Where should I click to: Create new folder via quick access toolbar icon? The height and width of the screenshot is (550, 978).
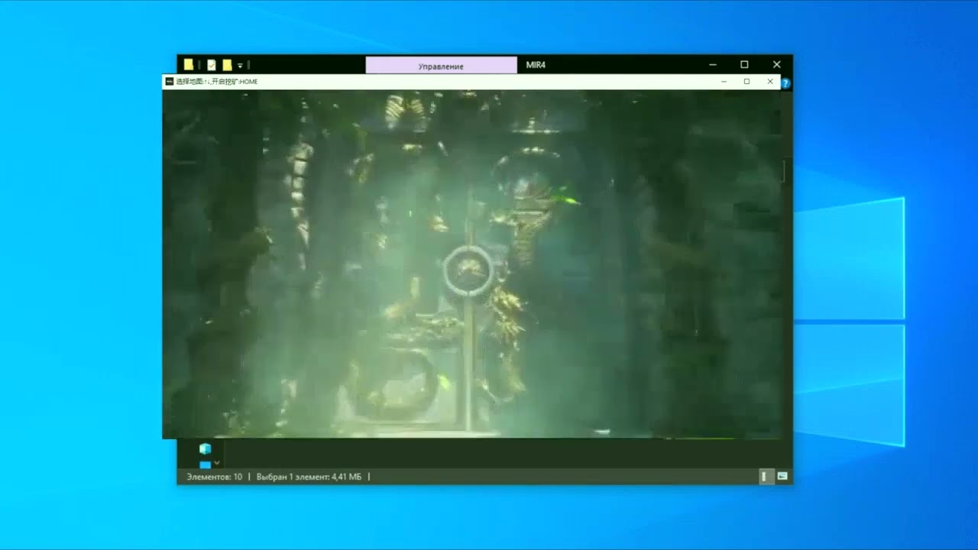(227, 65)
